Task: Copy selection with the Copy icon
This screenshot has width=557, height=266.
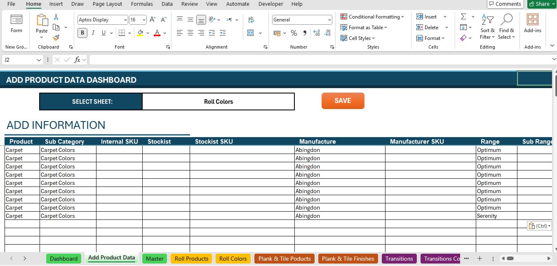Action: tap(56, 27)
